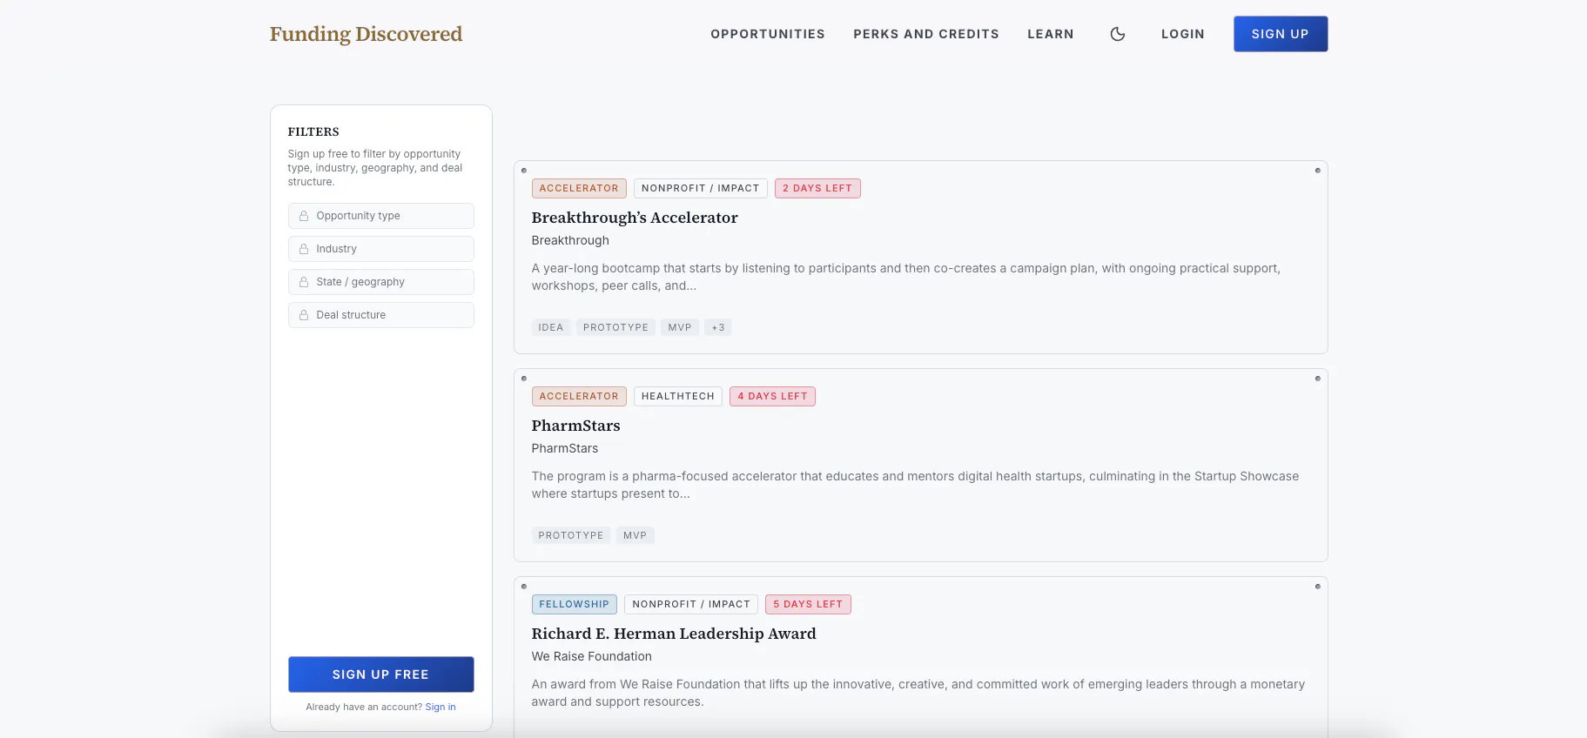Open the Learn menu item

pyautogui.click(x=1050, y=34)
